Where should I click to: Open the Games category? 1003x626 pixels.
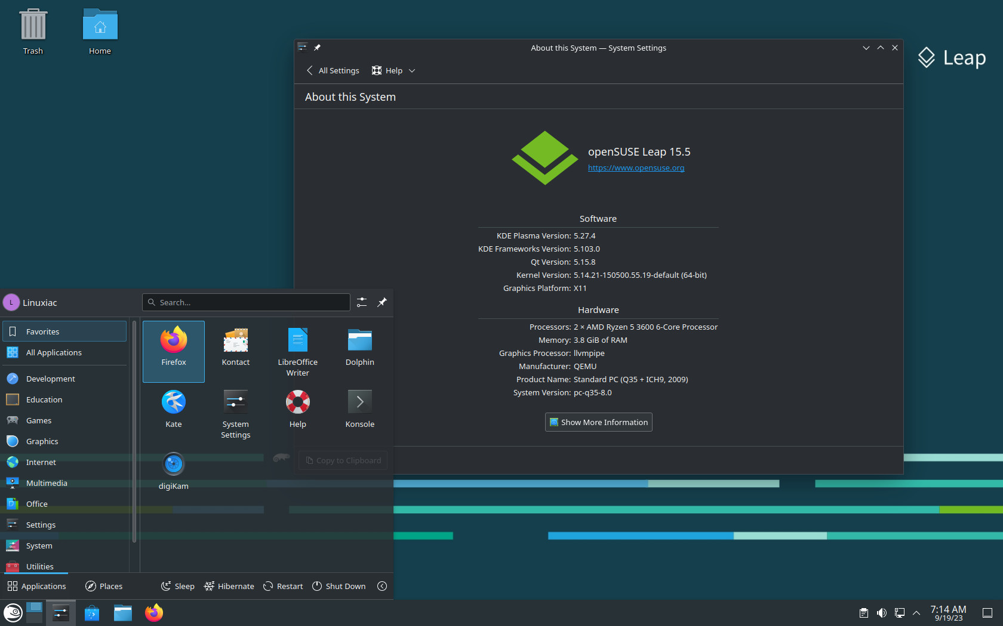[64, 420]
